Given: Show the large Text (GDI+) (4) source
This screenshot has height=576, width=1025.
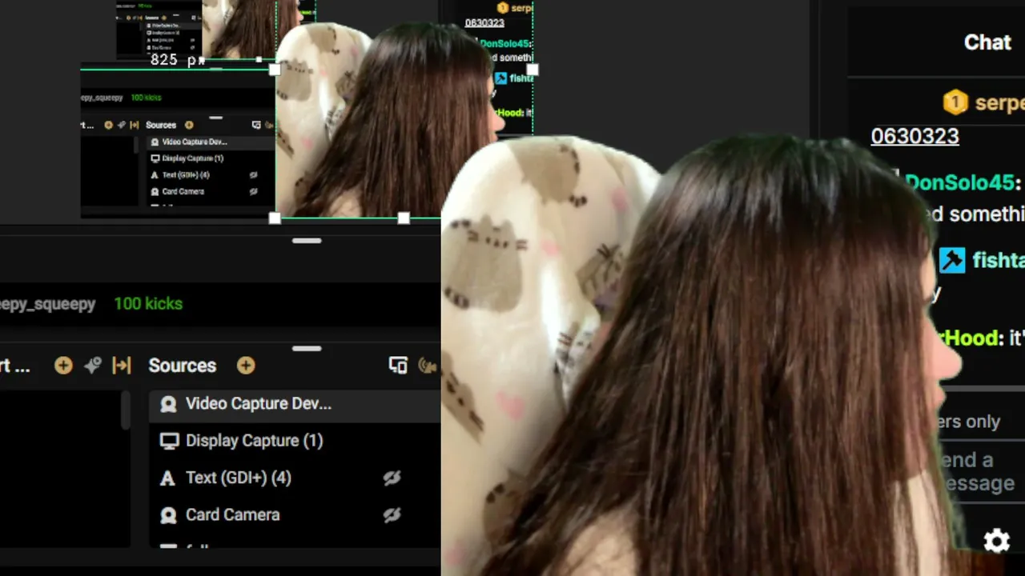Looking at the screenshot, I should coord(392,478).
